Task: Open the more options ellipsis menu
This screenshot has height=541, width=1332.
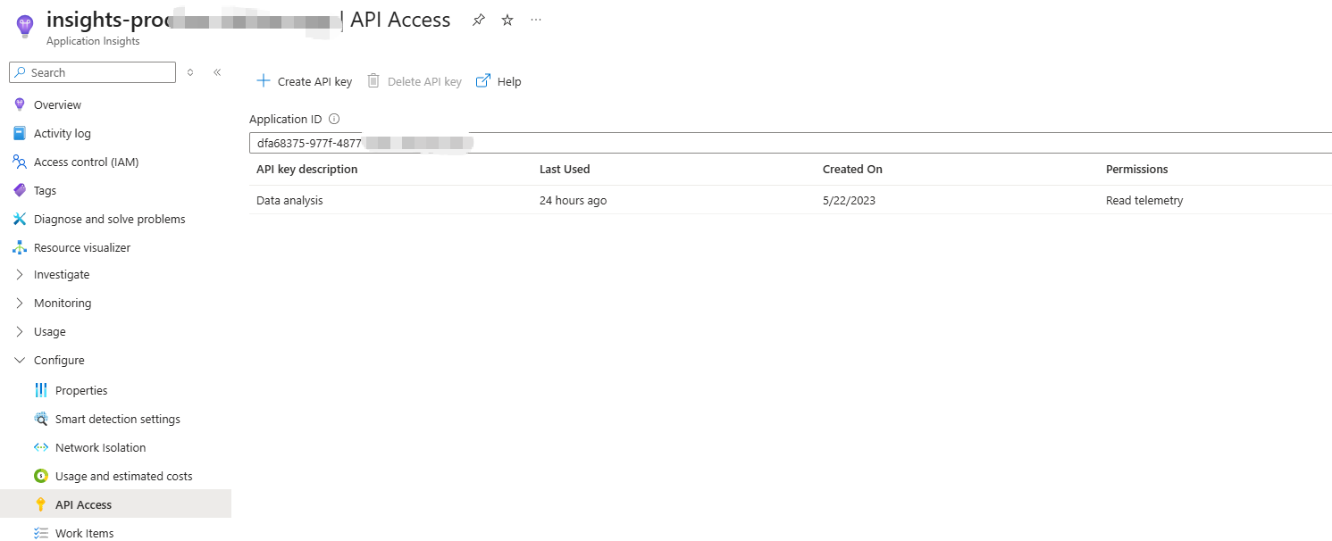Action: coord(536,20)
